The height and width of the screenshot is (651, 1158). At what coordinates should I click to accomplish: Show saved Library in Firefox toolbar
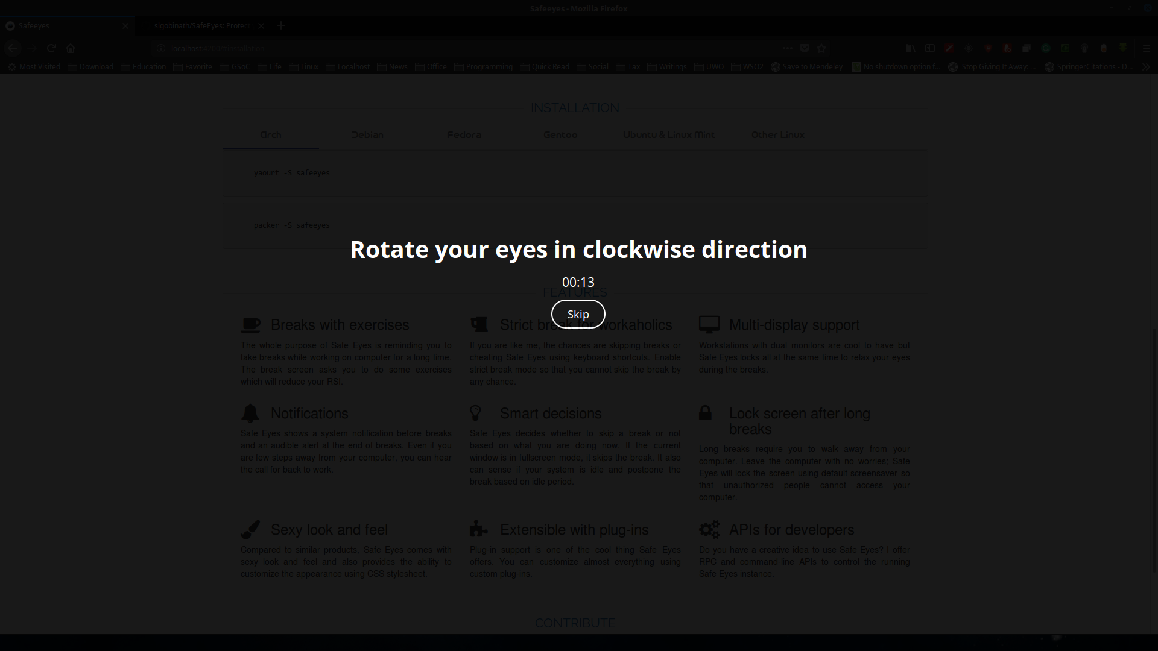(911, 48)
